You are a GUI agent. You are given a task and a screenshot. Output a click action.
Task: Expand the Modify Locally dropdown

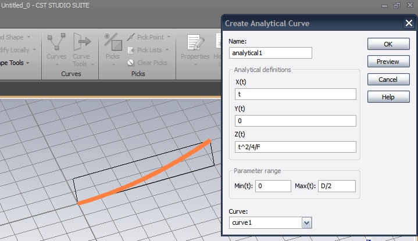click(34, 50)
